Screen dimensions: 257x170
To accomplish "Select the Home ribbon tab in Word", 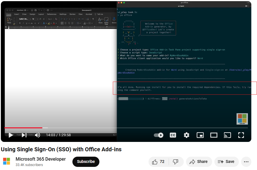I will pos(9,14).
